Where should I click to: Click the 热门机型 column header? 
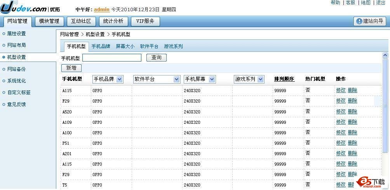pos(315,79)
